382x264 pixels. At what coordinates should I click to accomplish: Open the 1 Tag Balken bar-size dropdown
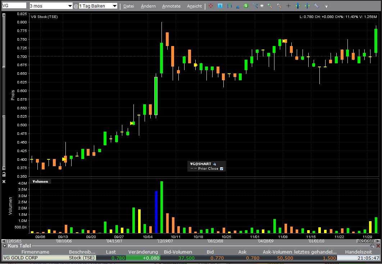click(x=98, y=6)
